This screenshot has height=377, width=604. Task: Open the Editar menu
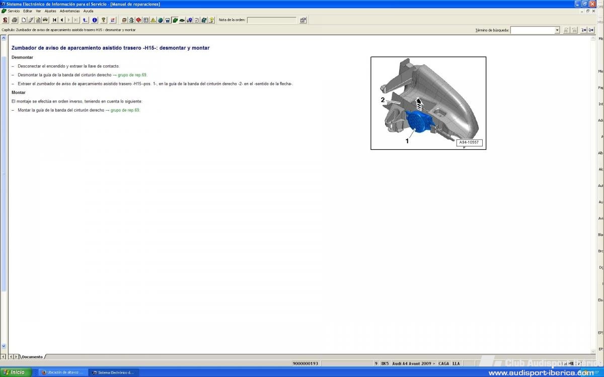[28, 11]
